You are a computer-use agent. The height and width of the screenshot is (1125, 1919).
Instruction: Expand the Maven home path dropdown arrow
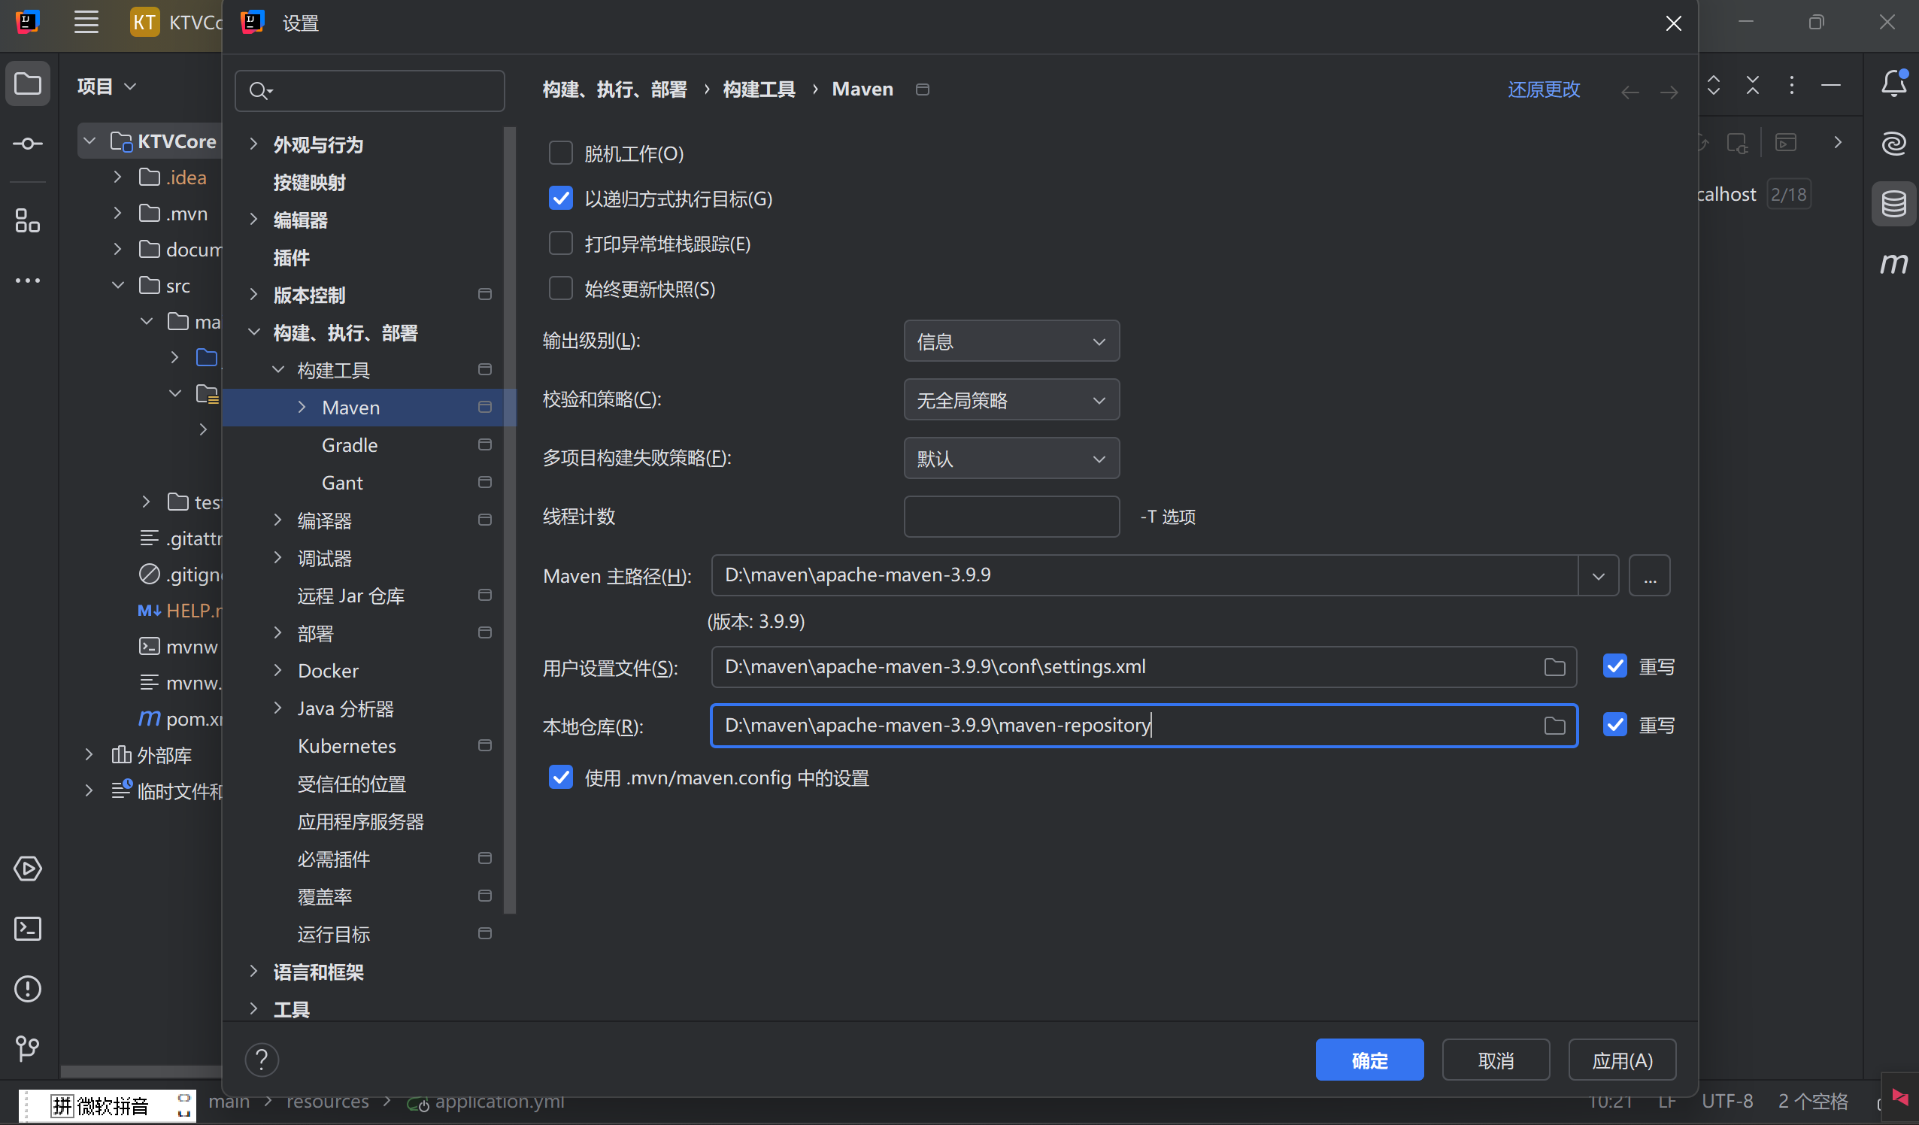click(x=1598, y=576)
